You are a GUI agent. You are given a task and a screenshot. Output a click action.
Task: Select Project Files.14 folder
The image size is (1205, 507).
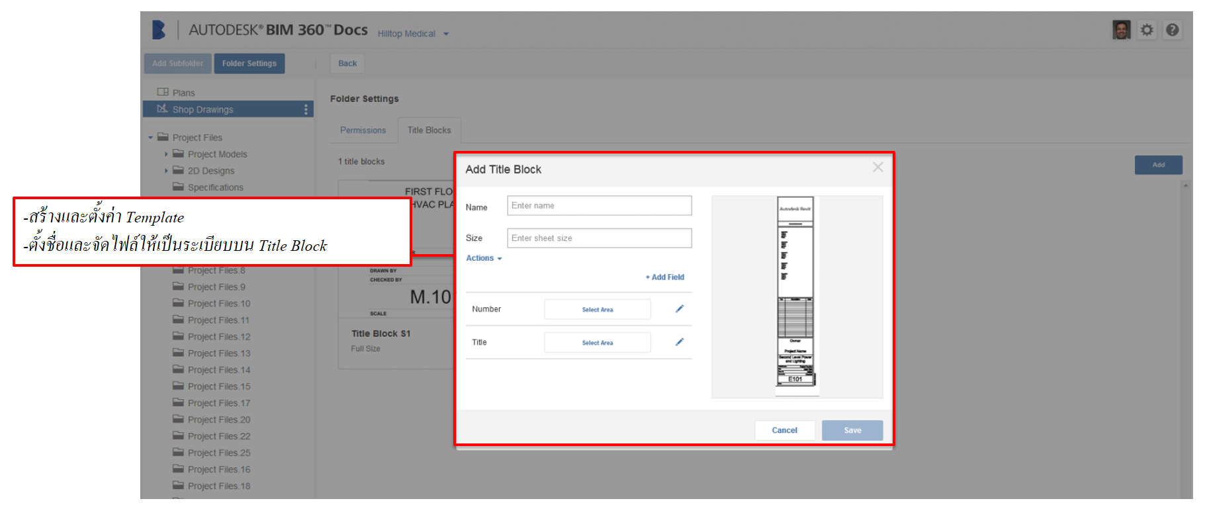tap(219, 370)
